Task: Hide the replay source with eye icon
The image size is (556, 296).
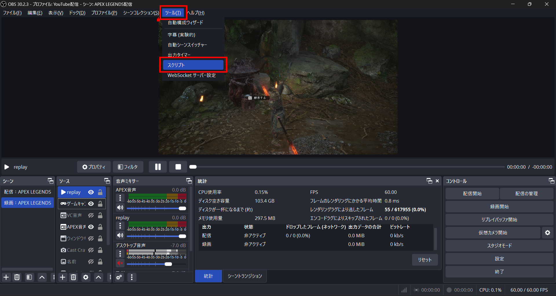Action: [91, 192]
